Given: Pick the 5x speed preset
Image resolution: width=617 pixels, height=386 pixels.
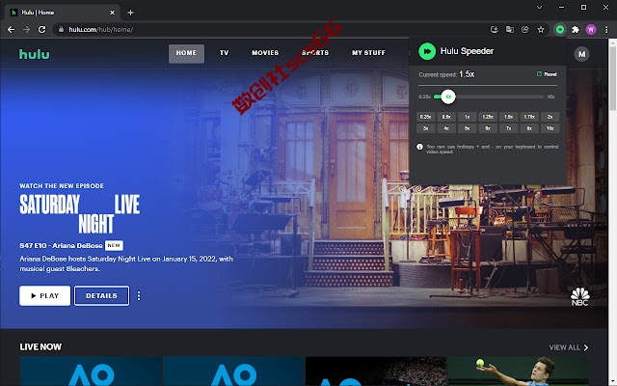Looking at the screenshot, I should [467, 128].
